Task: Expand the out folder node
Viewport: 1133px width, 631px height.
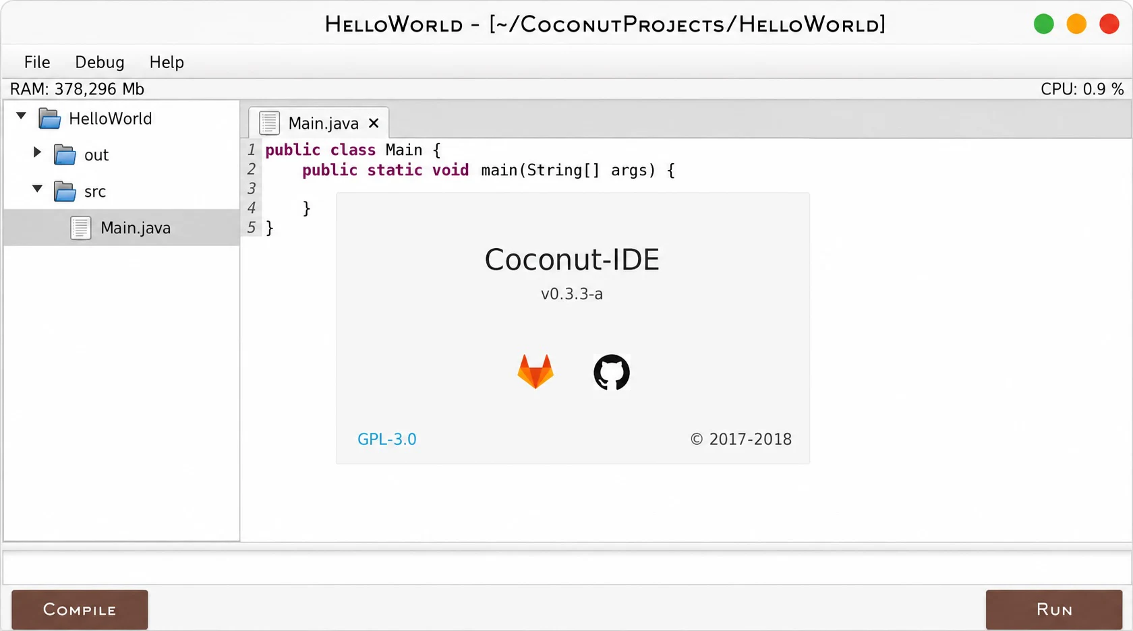Action: point(38,152)
